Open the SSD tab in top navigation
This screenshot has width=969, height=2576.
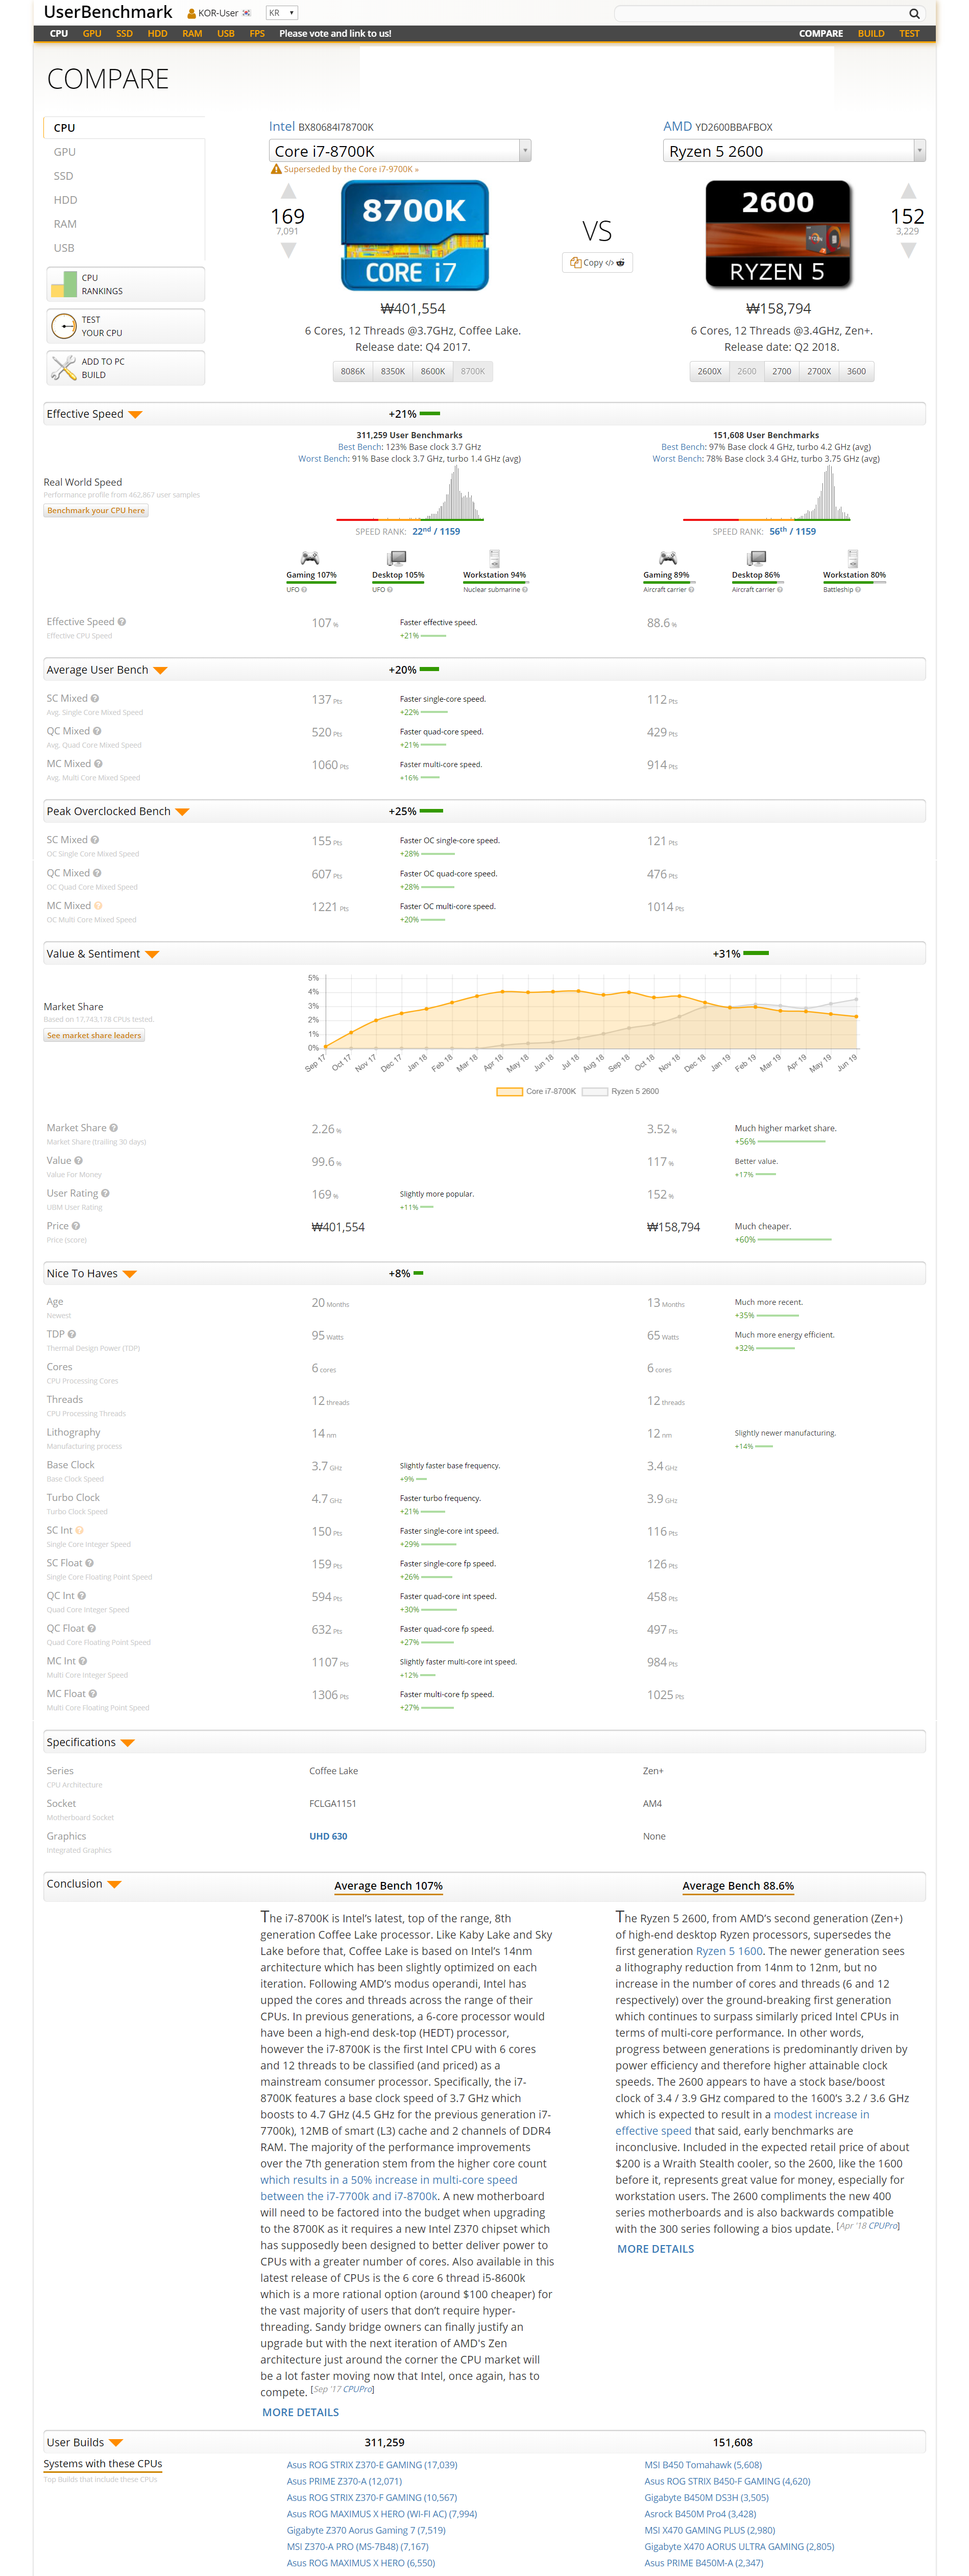click(124, 33)
